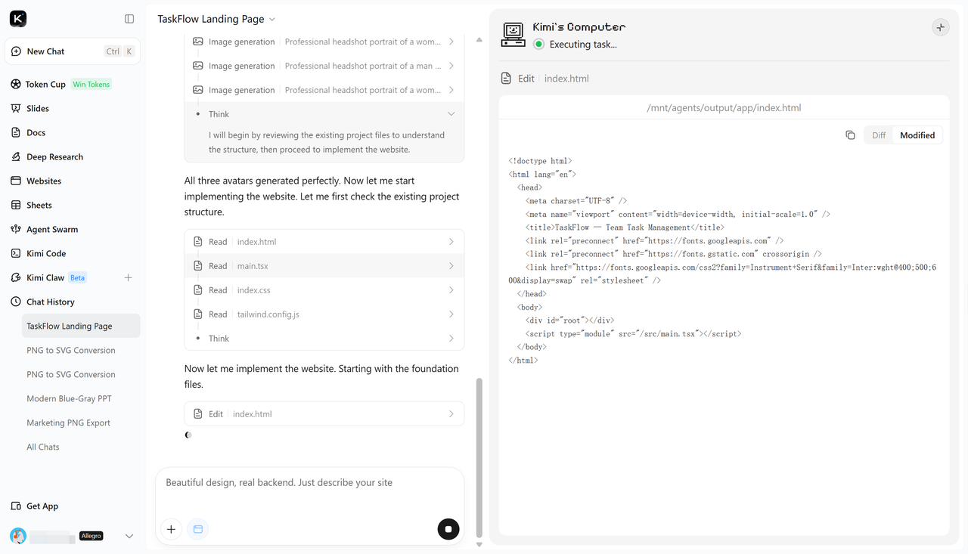The width and height of the screenshot is (968, 554).
Task: Expand the user account menu chevron
Action: point(129,536)
